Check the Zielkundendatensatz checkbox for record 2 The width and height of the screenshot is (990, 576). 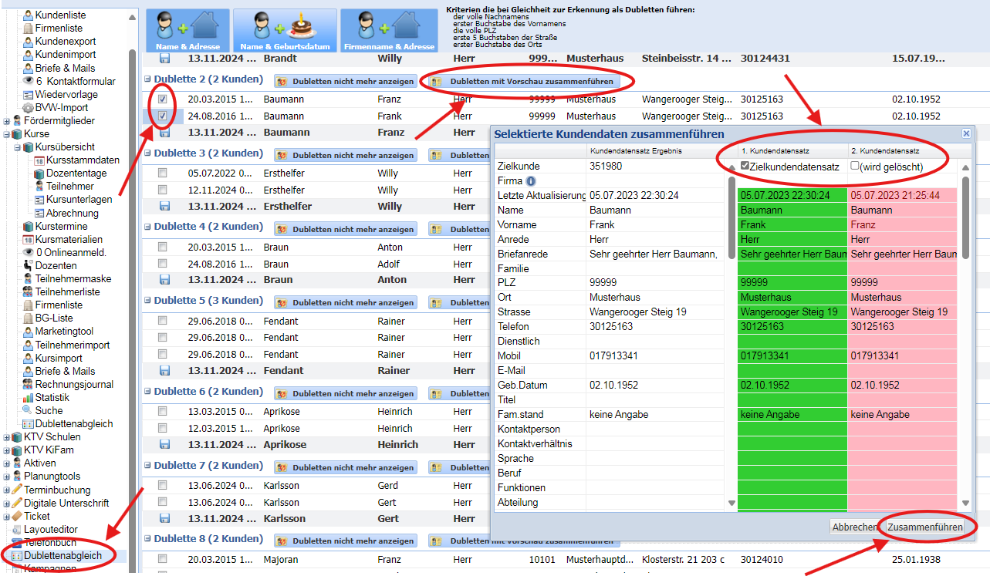point(855,167)
